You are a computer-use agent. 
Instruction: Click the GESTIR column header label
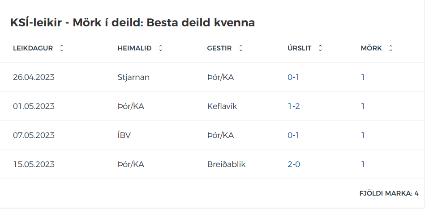click(219, 48)
